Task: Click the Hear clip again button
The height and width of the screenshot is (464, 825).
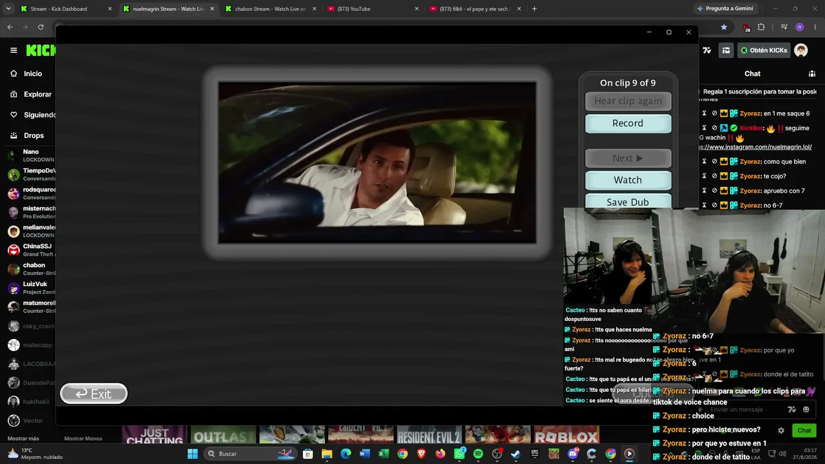Action: click(x=628, y=101)
